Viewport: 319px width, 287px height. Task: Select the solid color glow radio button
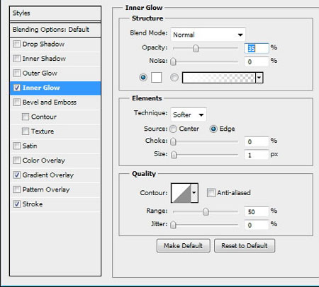click(x=143, y=77)
